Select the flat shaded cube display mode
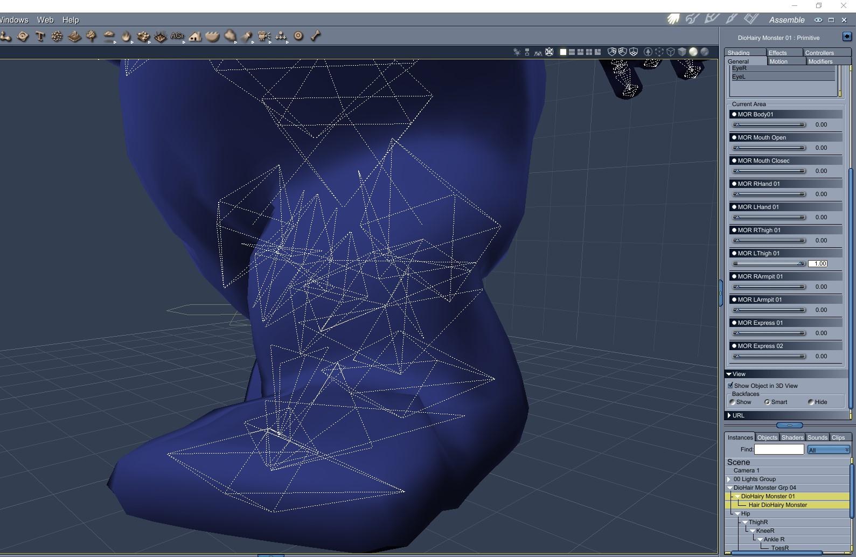Image resolution: width=856 pixels, height=557 pixels. click(x=682, y=52)
